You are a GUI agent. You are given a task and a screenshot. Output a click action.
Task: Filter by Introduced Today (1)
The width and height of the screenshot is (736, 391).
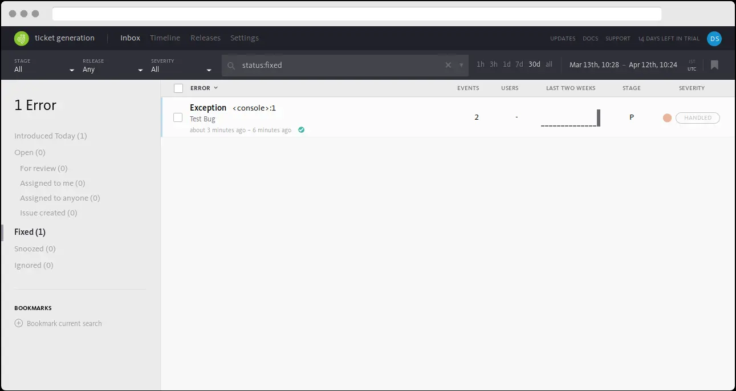[51, 136]
